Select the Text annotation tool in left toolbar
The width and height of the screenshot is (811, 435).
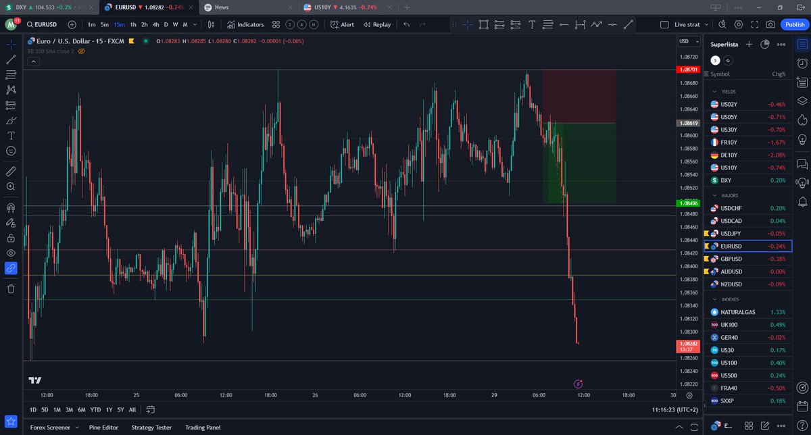click(11, 135)
